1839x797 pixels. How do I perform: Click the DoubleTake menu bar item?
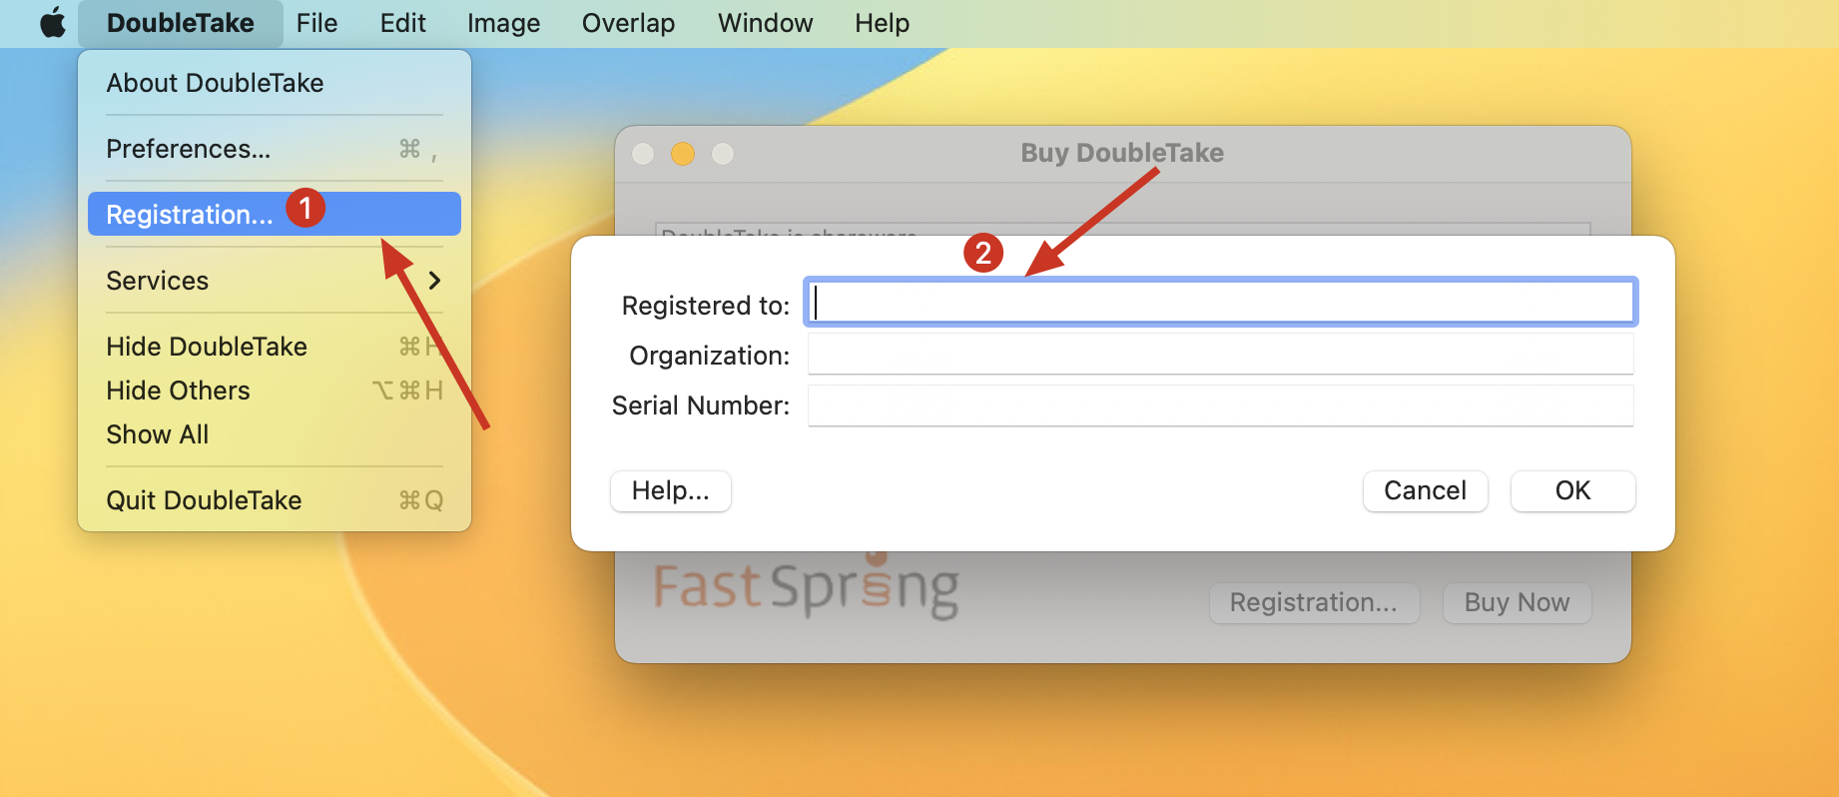point(180,23)
